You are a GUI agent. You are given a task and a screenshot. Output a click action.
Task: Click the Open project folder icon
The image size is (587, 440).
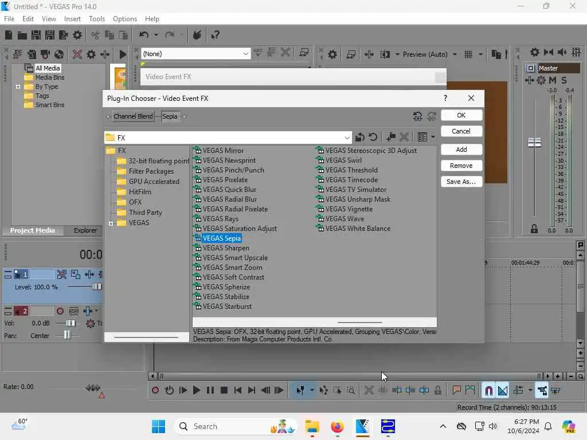point(22,35)
